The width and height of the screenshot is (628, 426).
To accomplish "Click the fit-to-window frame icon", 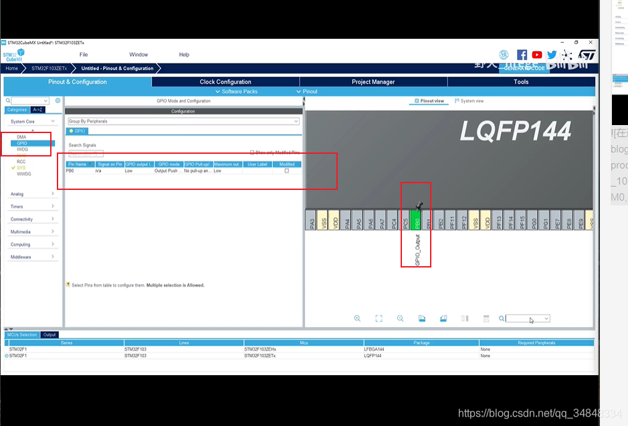I will click(x=379, y=318).
